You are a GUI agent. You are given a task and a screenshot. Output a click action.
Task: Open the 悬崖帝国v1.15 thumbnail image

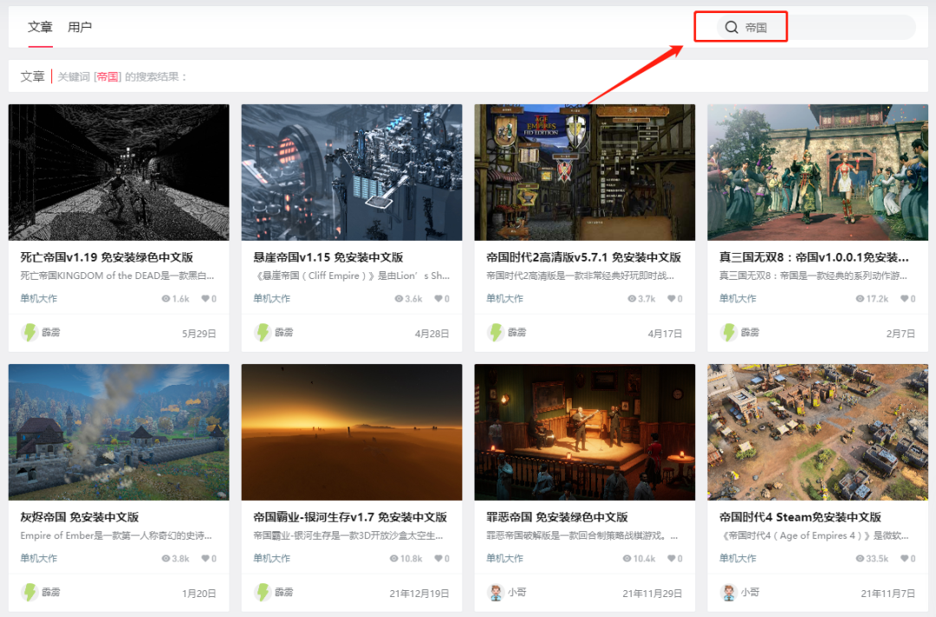352,172
